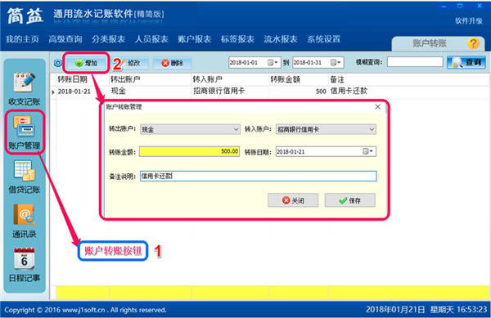491x318 pixels.
Task: Click the 查询 search button
Action: tap(466, 62)
